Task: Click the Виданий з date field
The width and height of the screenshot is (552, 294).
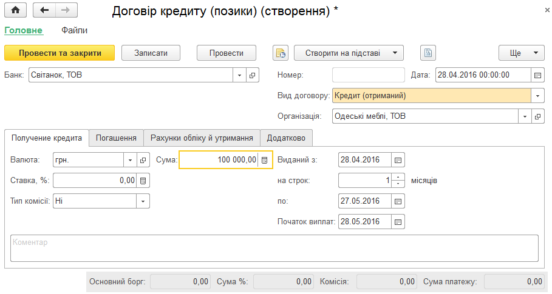Action: click(365, 160)
